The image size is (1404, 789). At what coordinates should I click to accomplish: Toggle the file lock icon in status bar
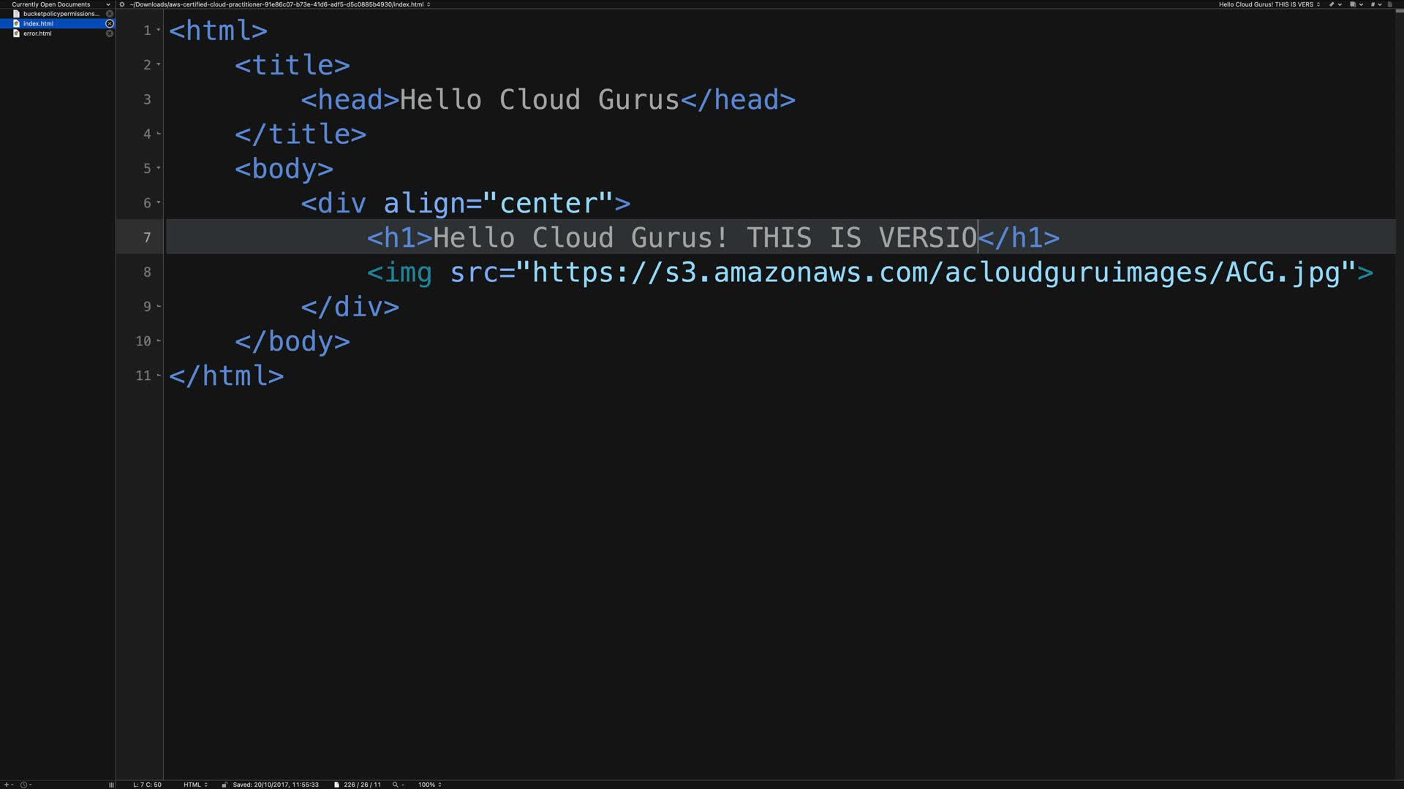[x=224, y=785]
